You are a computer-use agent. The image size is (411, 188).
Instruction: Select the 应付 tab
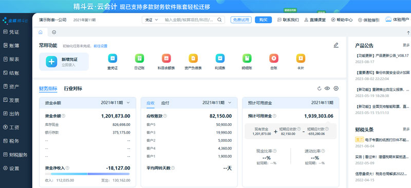[x=165, y=103]
